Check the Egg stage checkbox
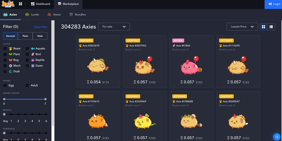The image size is (282, 141). [x=5, y=85]
